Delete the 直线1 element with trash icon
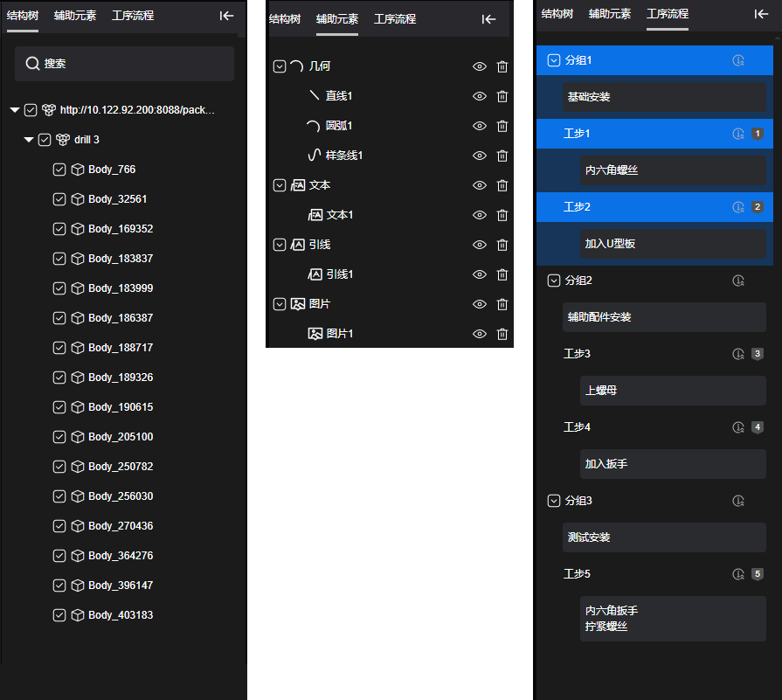782x700 pixels. pyautogui.click(x=502, y=96)
